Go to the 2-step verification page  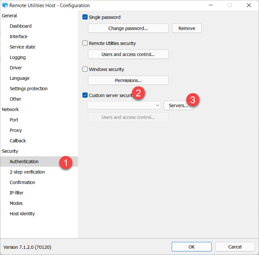click(x=27, y=172)
